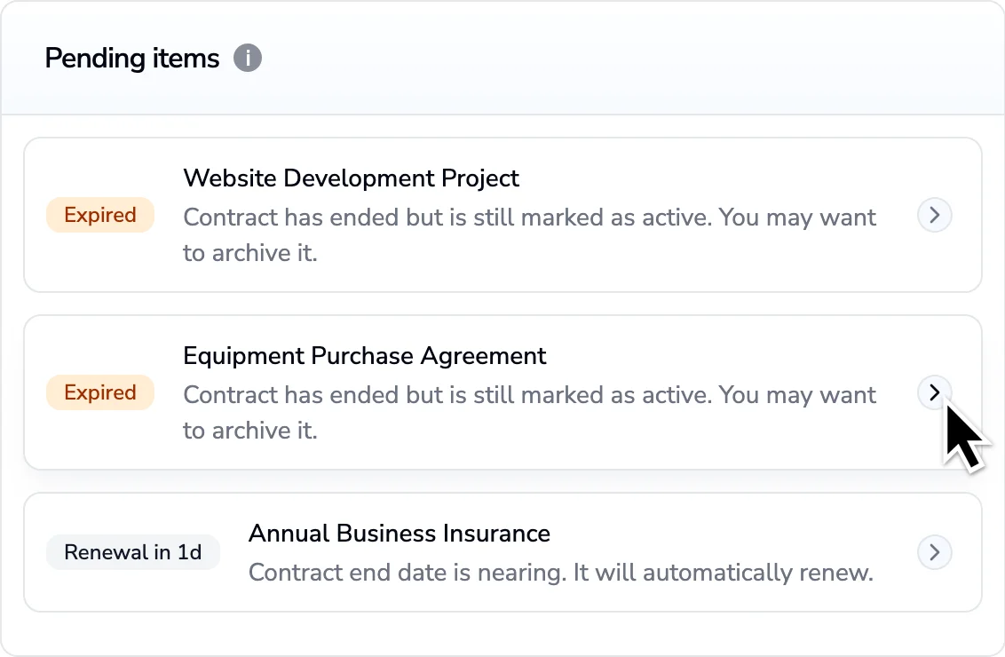Click the grey circle info indicator in header
The image size is (1005, 657).
pyautogui.click(x=248, y=58)
